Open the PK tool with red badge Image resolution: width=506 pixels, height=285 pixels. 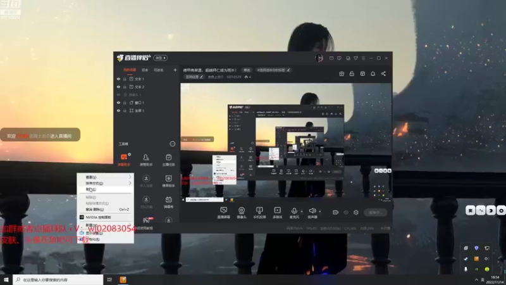[x=147, y=220]
